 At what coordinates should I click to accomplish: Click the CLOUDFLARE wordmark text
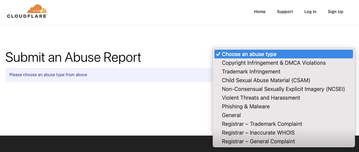click(x=27, y=16)
